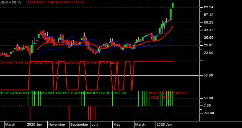This screenshot has height=128, width=242.
Task: Click the 23.00 price axis label
Action: point(208,53)
